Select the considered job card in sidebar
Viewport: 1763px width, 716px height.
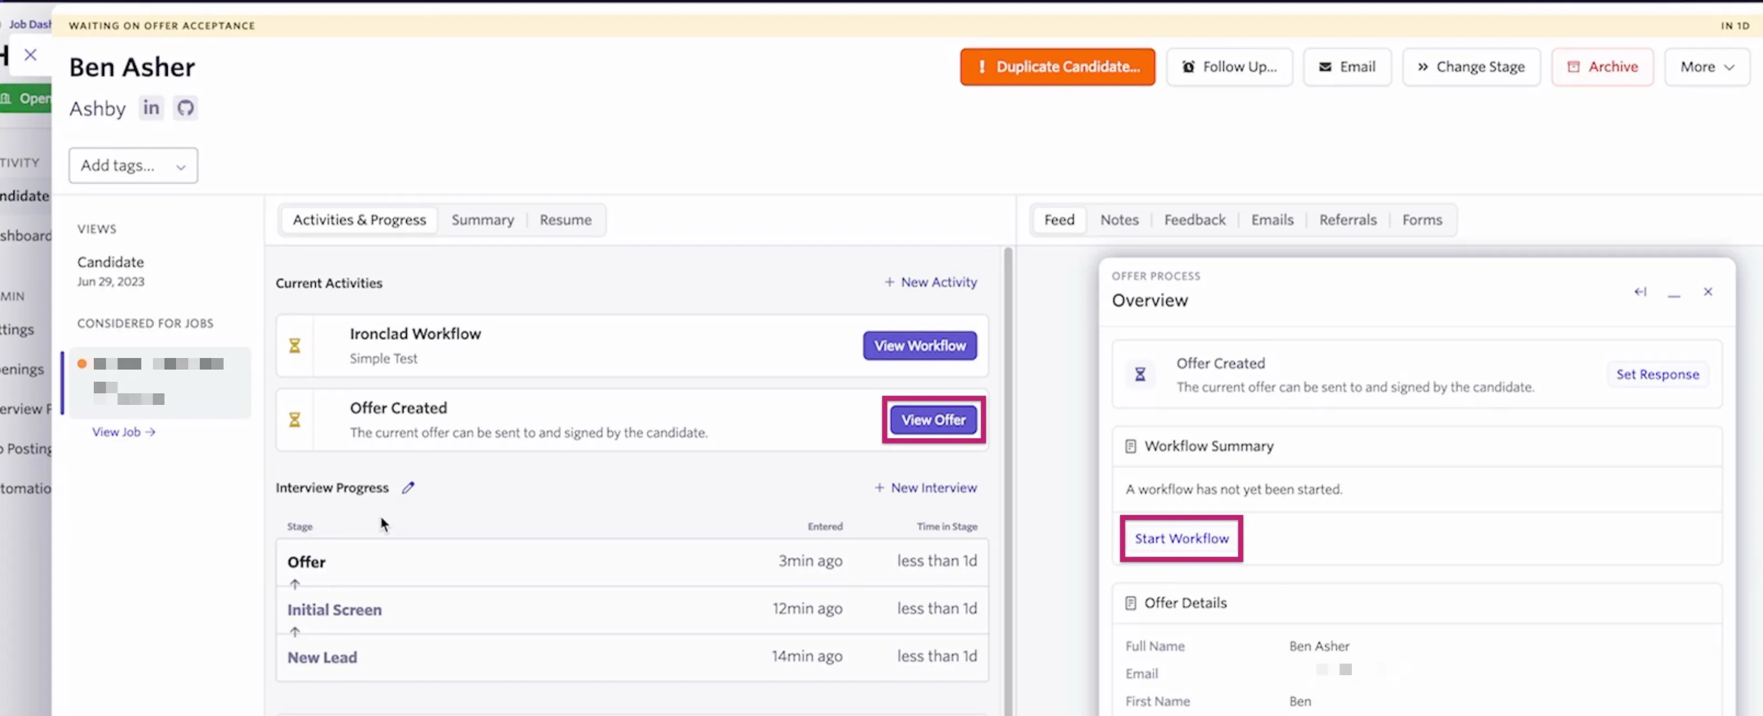pos(160,382)
